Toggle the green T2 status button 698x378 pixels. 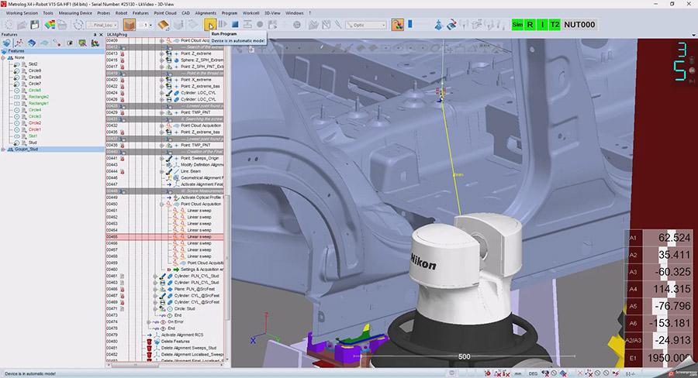(x=555, y=25)
